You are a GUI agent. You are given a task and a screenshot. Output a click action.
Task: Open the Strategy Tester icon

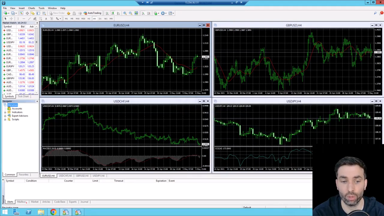point(44,13)
